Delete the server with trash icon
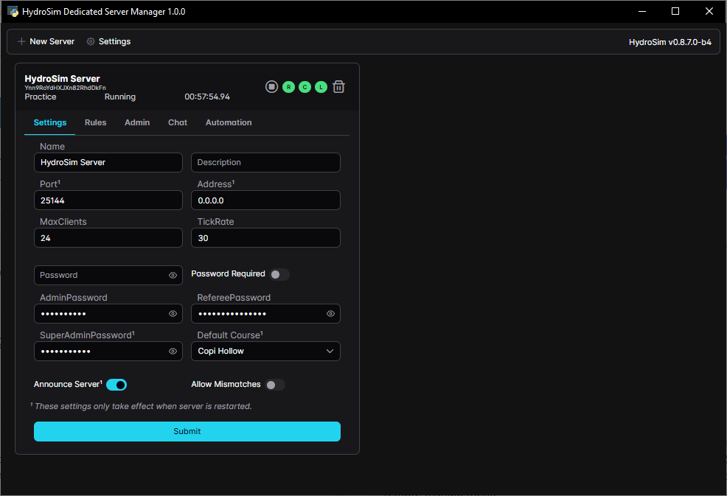727x496 pixels. pos(339,87)
